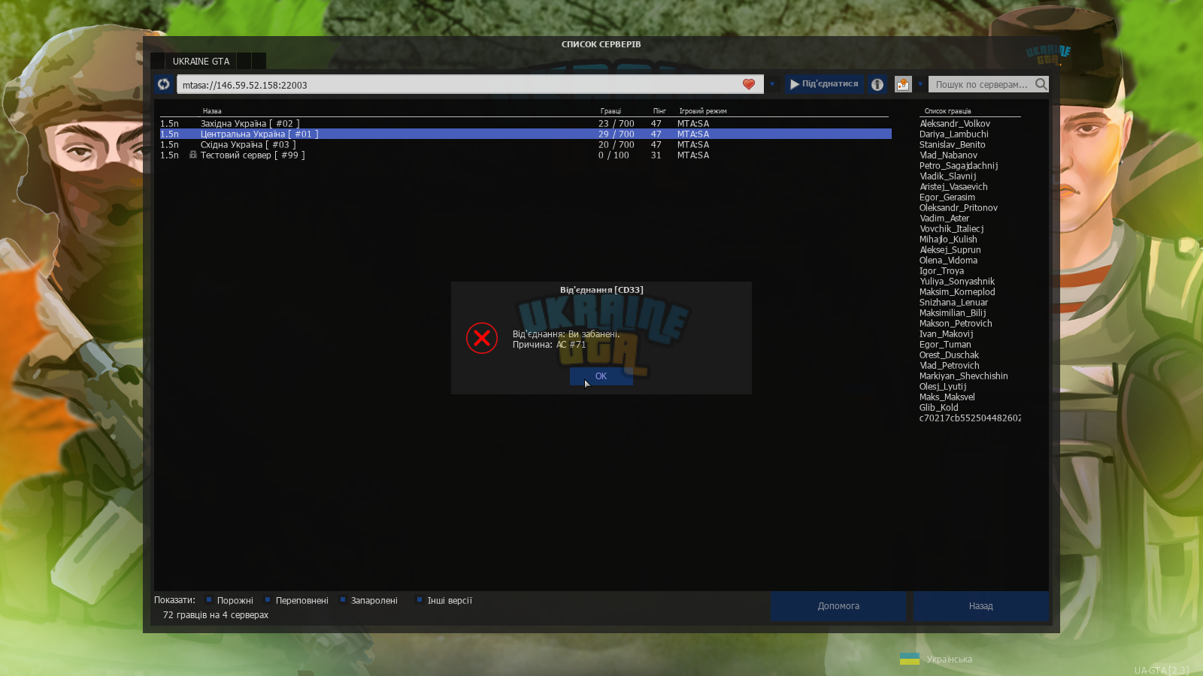Select player Egor_Tuman
Screen dimensions: 1203x676
point(945,345)
